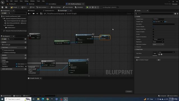Screen dimensions: 179x101
Task: Open the play options three-dot menu
Action: click(98, 7)
